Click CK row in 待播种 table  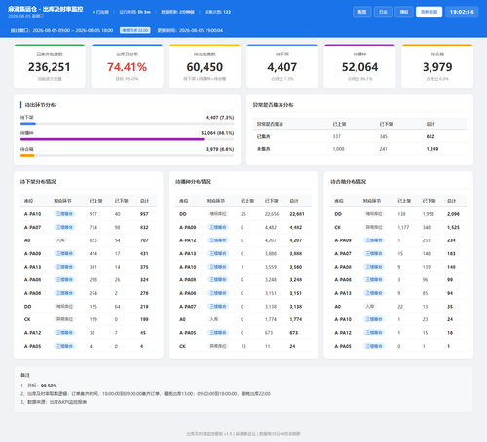pyautogui.click(x=243, y=346)
